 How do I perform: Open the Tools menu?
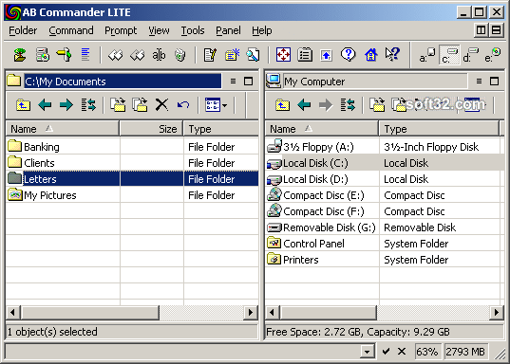193,30
